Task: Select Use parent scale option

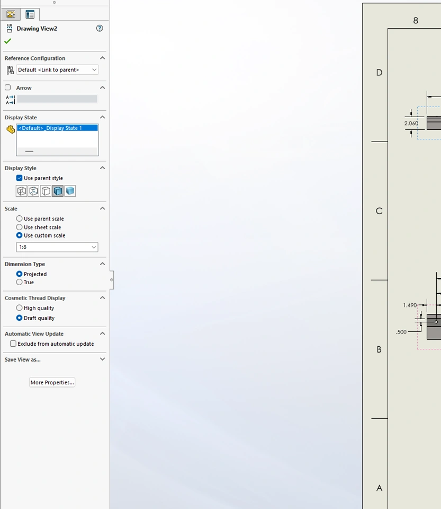Action: coord(20,218)
